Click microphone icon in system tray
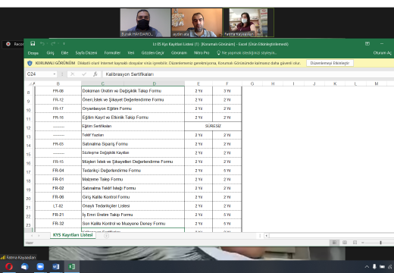The width and height of the screenshot is (394, 273). 374,267
